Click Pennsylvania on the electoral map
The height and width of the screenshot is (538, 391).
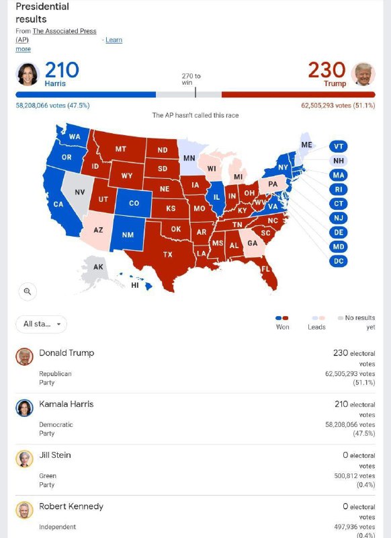point(273,184)
